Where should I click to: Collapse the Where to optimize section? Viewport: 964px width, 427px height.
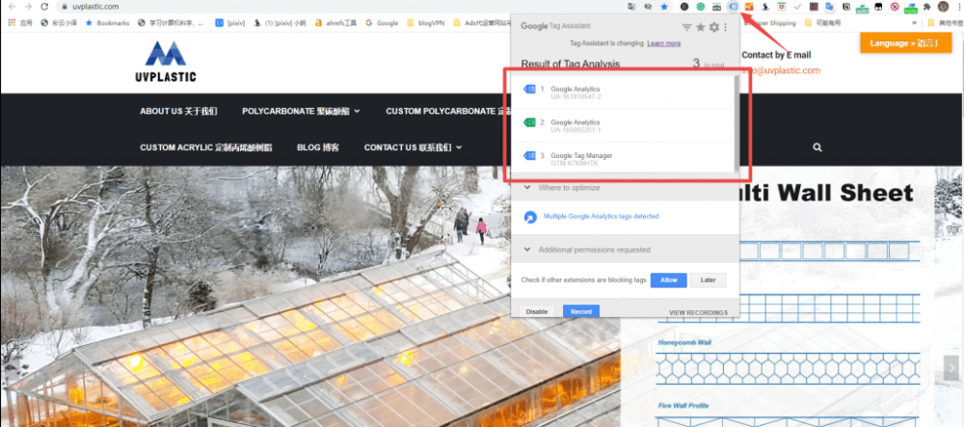[x=528, y=187]
